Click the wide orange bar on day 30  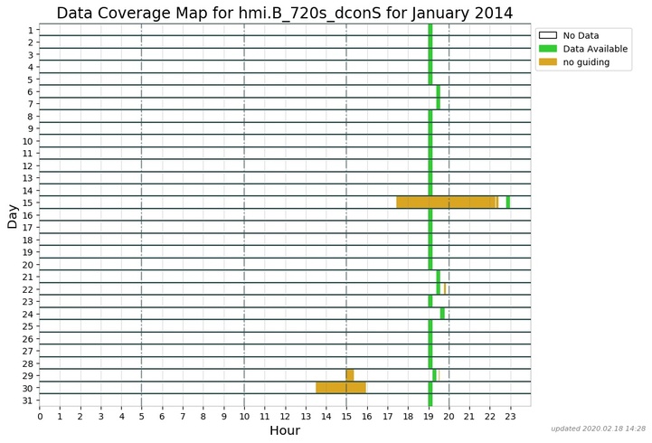point(341,388)
